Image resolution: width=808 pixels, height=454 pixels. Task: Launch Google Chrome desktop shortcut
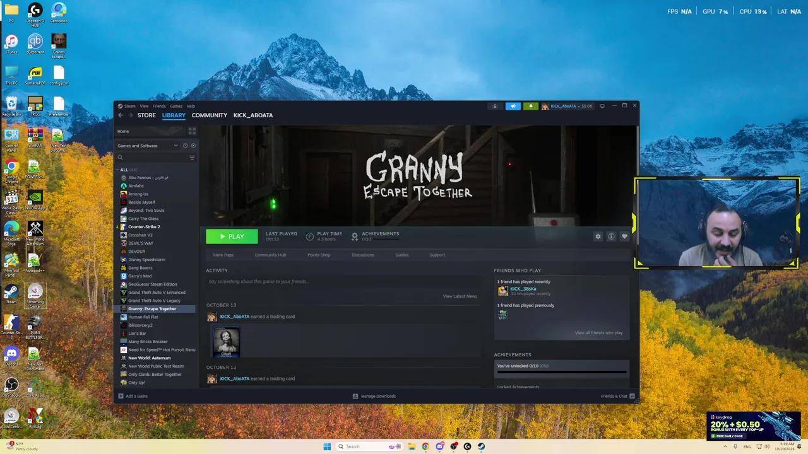(x=11, y=170)
